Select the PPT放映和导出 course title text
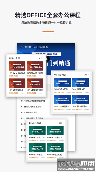 [x=16, y=90]
